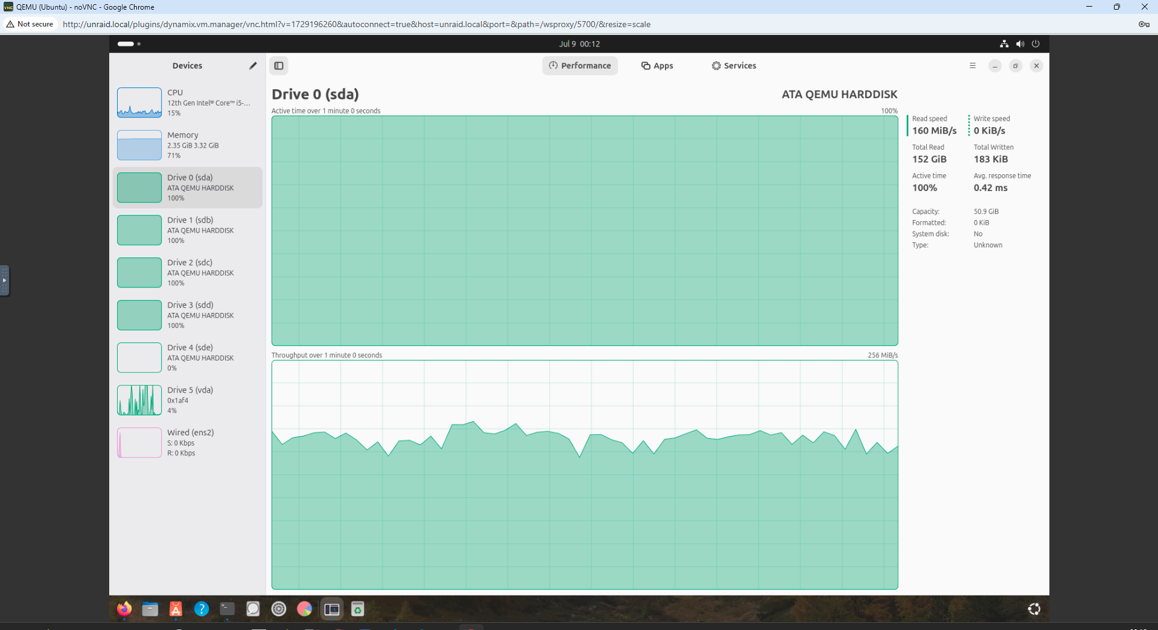Maximize the resource monitor window
The image size is (1158, 630).
point(1016,66)
